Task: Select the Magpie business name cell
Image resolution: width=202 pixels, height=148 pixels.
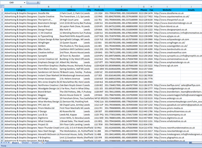Action: click(49, 95)
